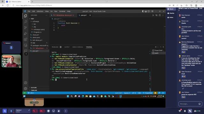Image resolution: width=204 pixels, height=114 pixels.
Task: Open the Explorer view in the activity bar
Action: pos(25,16)
